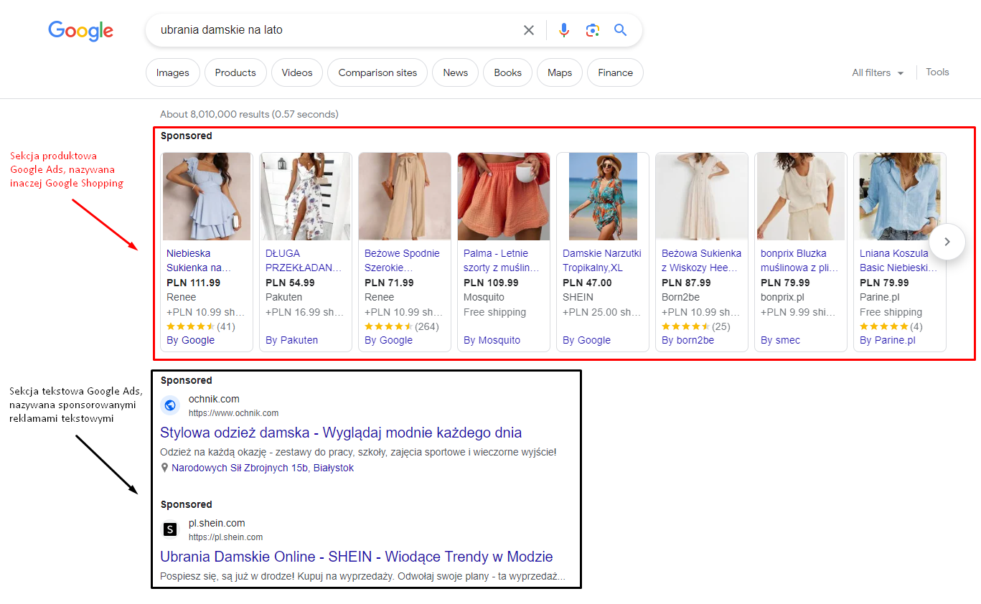Click the SHEIN favicon
Screen dimensions: 981x604
[170, 529]
